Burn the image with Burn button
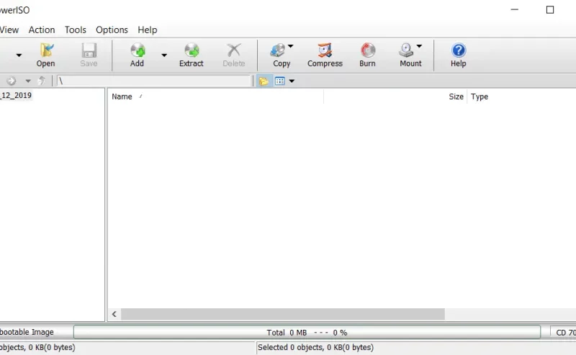This screenshot has height=355, width=576. point(367,55)
